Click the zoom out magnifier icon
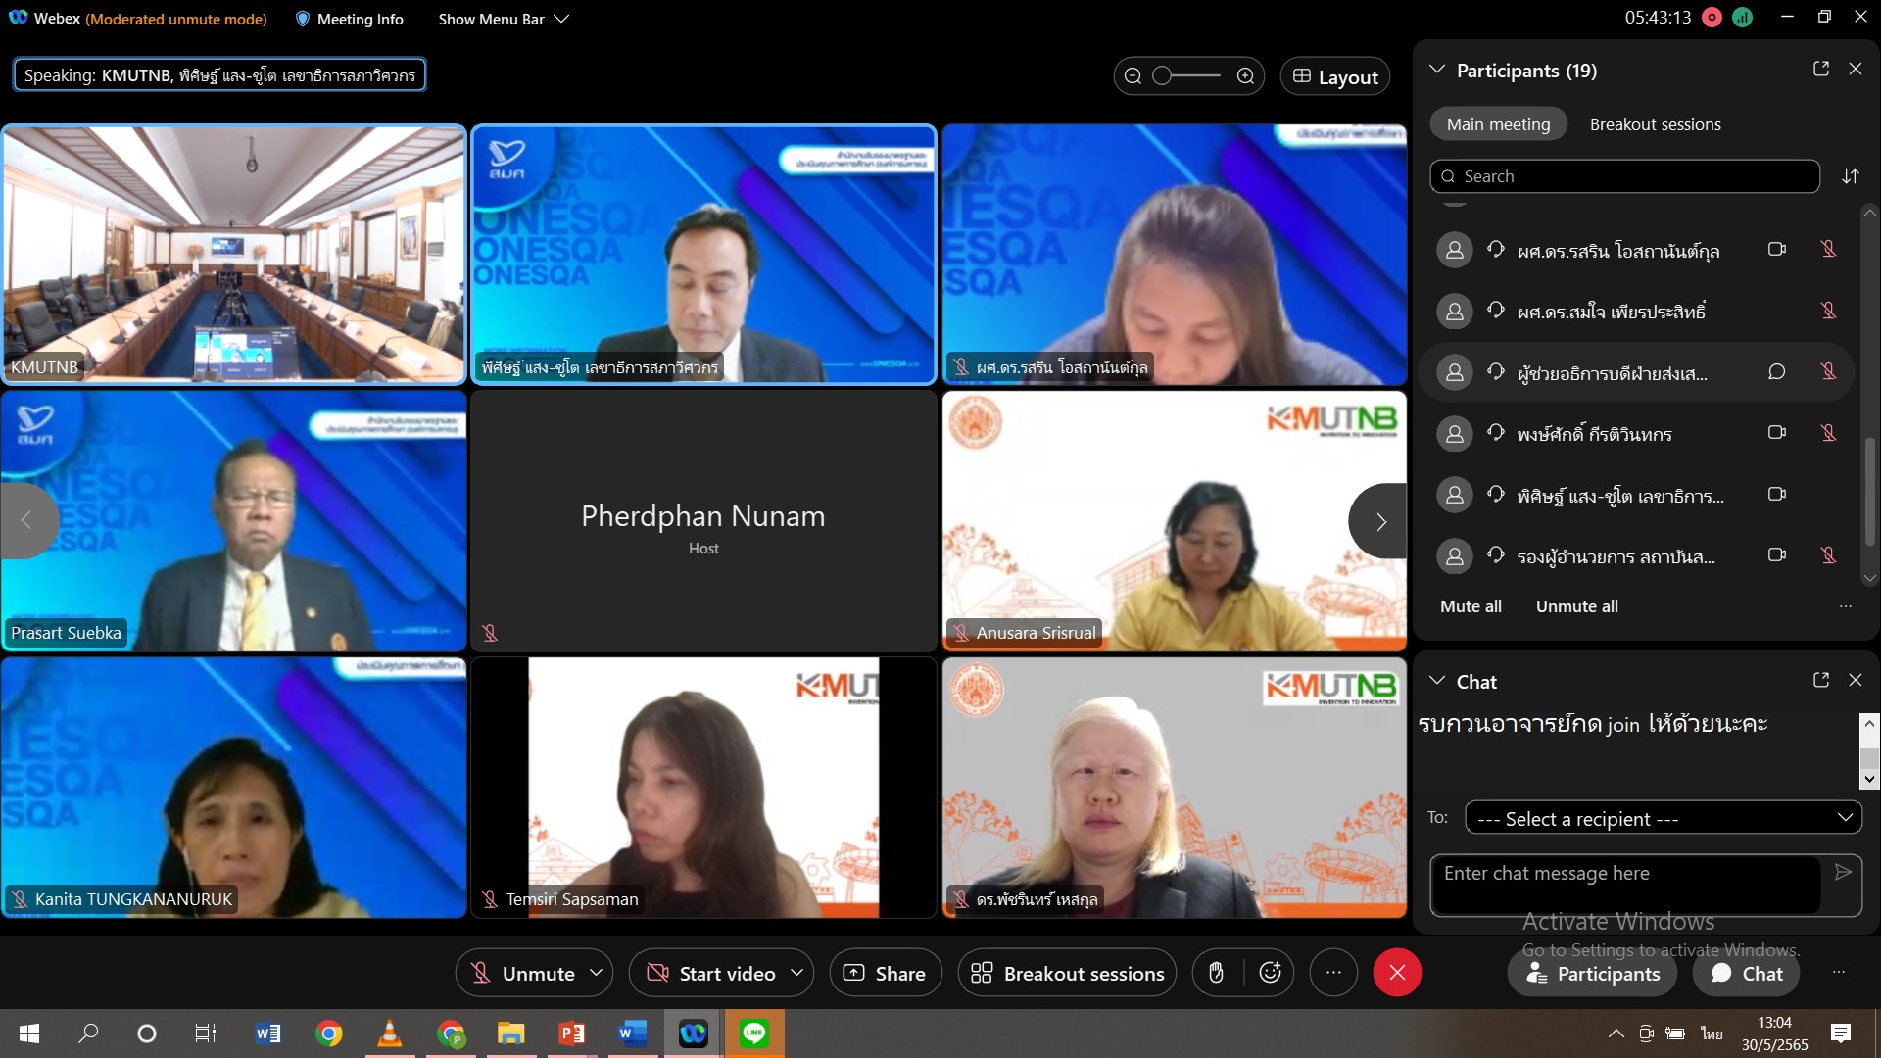This screenshot has height=1058, width=1881. [1133, 76]
